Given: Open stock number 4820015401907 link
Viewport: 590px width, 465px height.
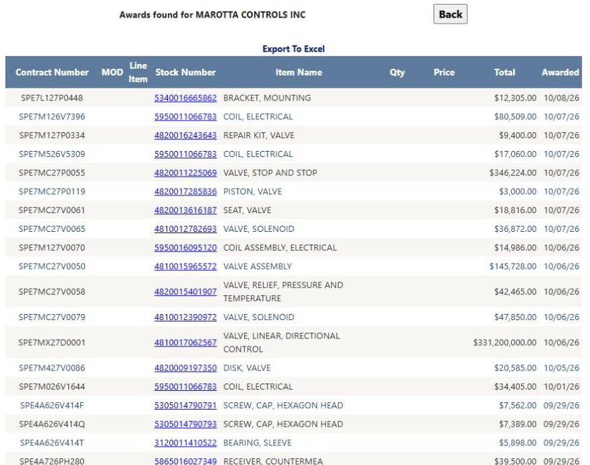Looking at the screenshot, I should [185, 292].
